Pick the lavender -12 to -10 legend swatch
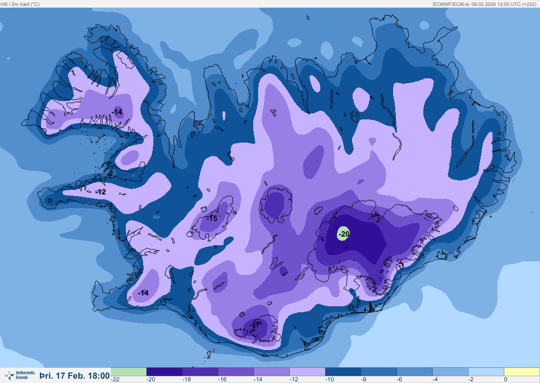 pyautogui.click(x=307, y=372)
